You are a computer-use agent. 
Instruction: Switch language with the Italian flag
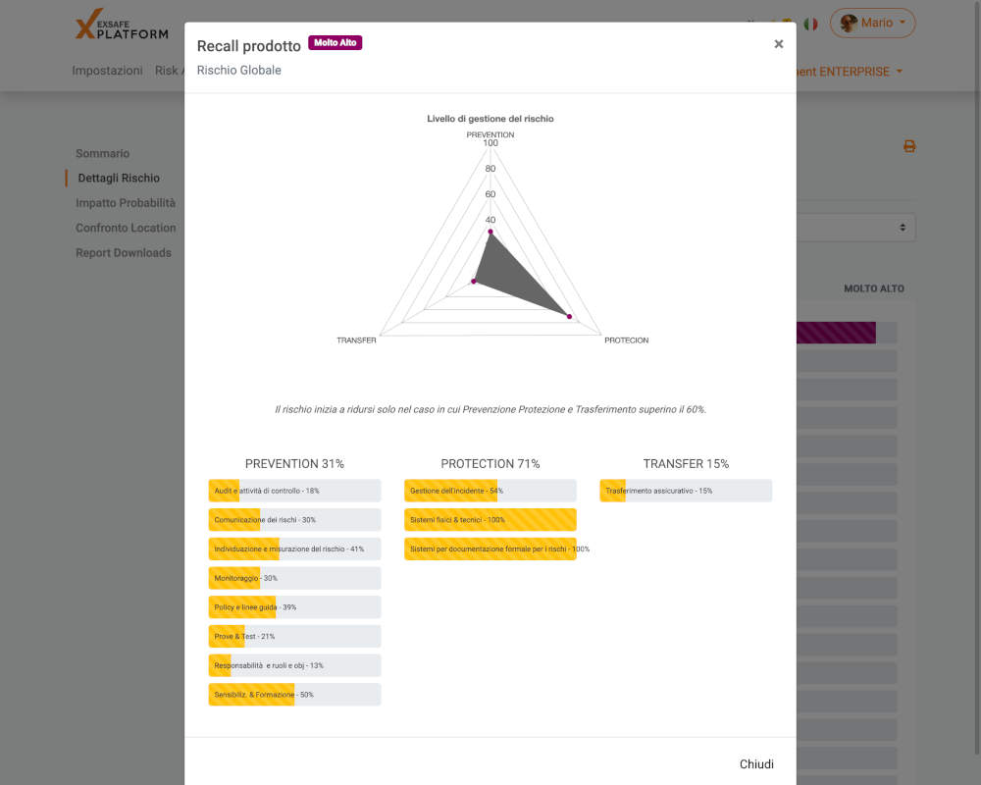click(810, 24)
